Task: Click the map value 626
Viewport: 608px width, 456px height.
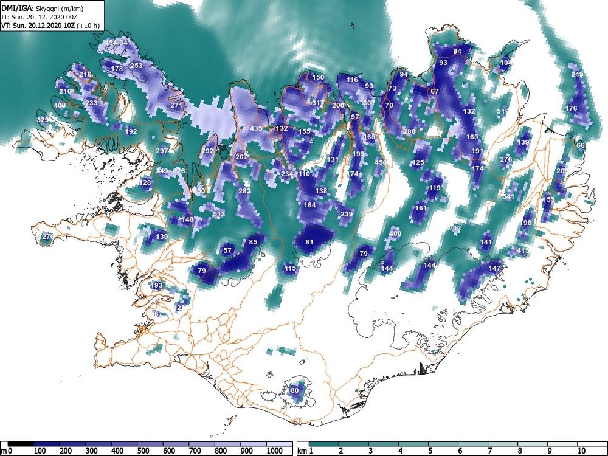Action: point(179,171)
